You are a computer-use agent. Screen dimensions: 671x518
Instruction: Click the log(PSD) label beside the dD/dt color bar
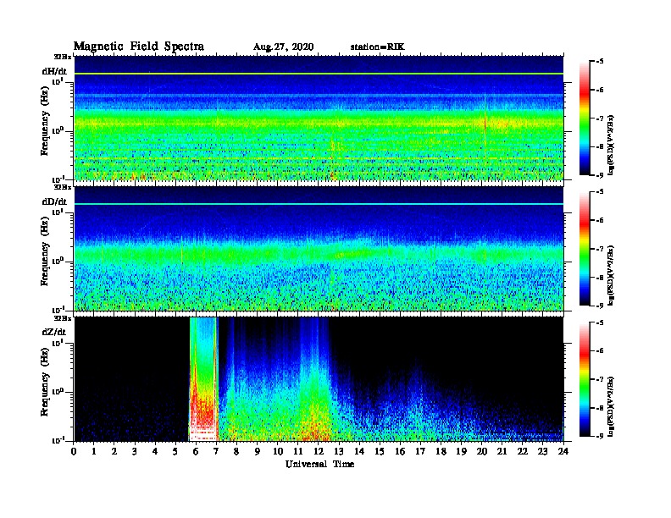click(611, 275)
